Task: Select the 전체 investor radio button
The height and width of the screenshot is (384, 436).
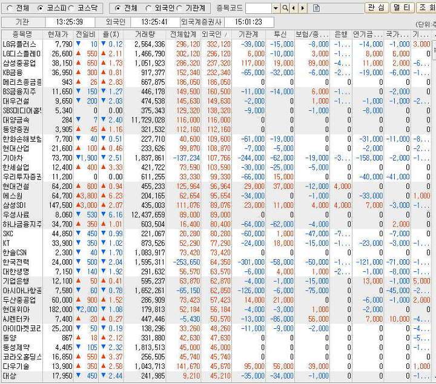Action: click(x=117, y=8)
